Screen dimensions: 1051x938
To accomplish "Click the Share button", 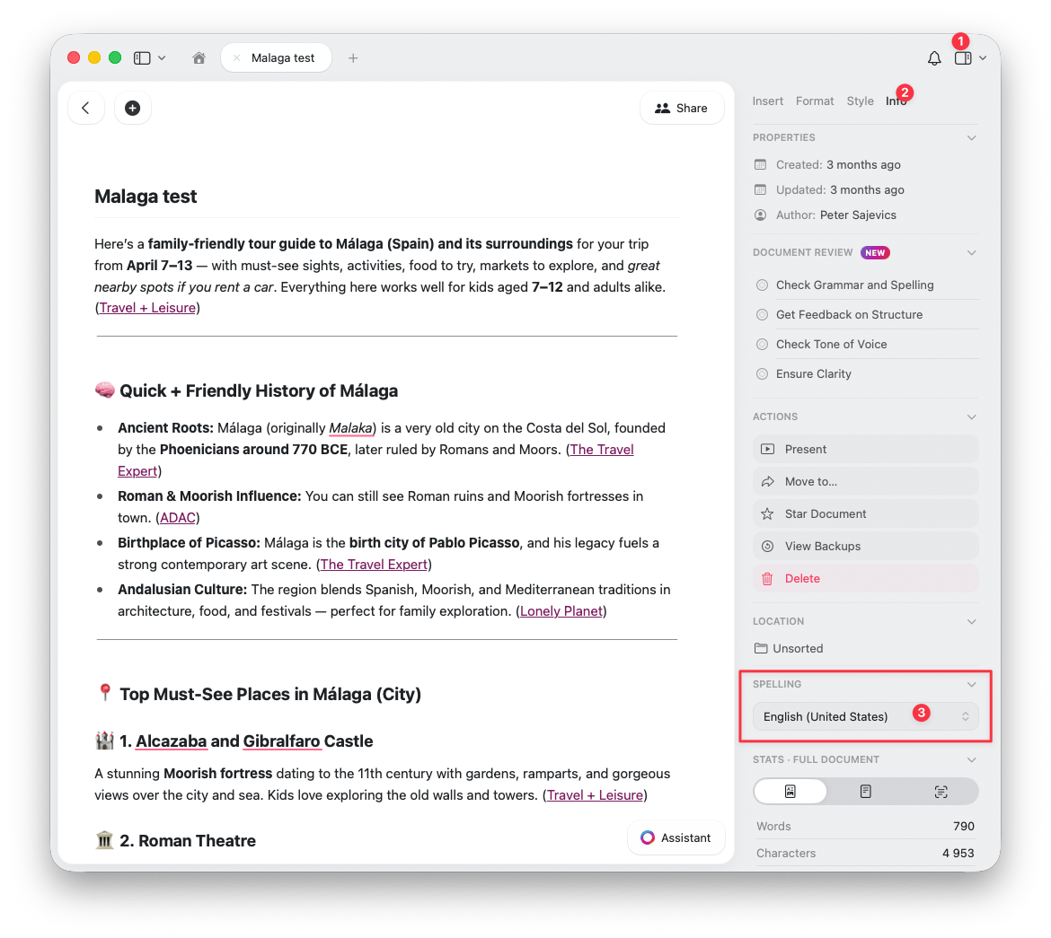I will (681, 108).
